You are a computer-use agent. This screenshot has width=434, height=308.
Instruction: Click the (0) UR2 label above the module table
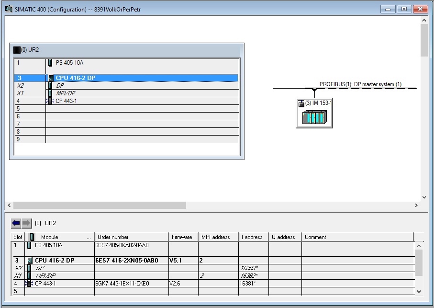point(45,223)
